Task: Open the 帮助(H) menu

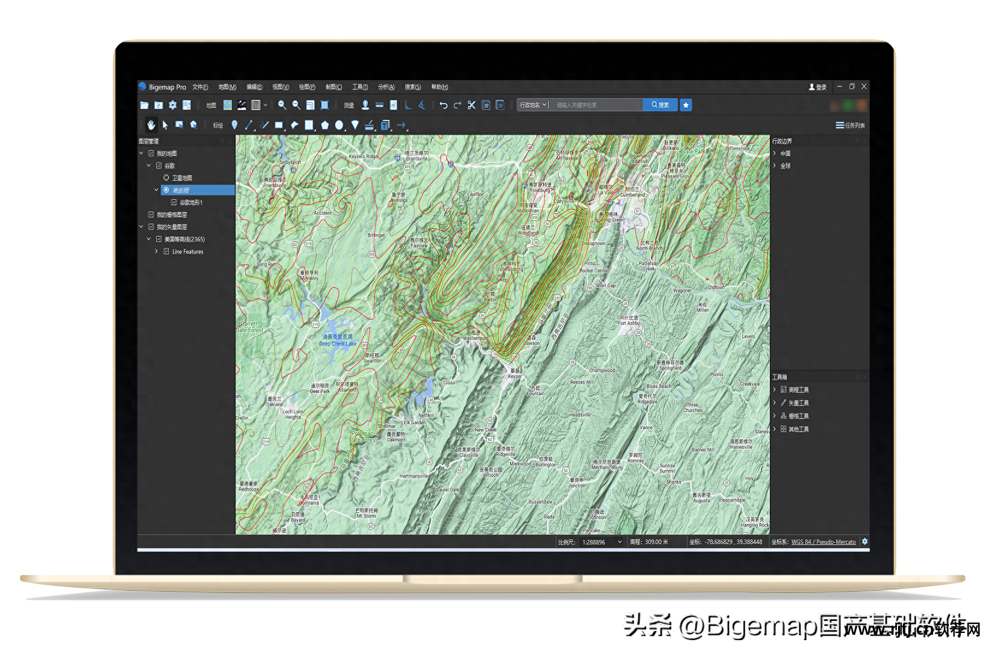Action: point(439,87)
